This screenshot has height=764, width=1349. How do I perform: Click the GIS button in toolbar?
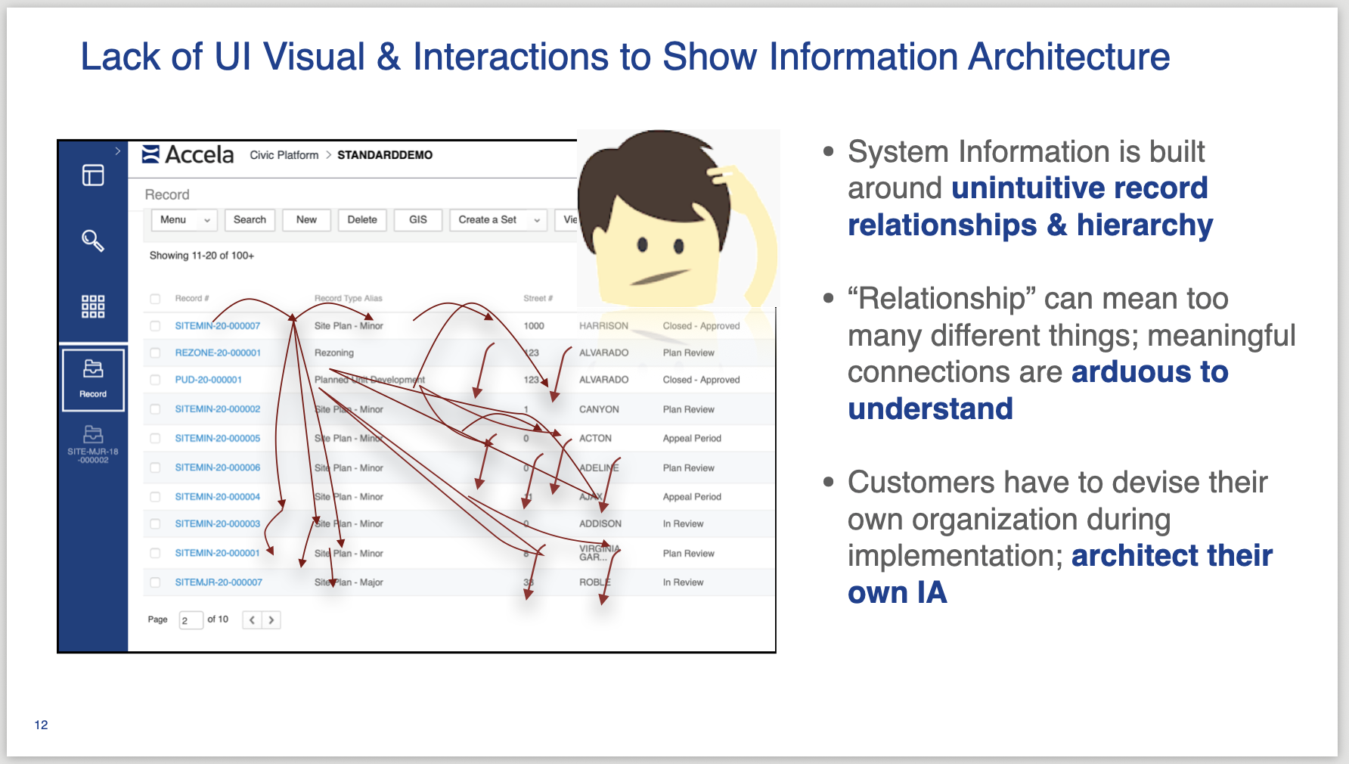(x=417, y=220)
